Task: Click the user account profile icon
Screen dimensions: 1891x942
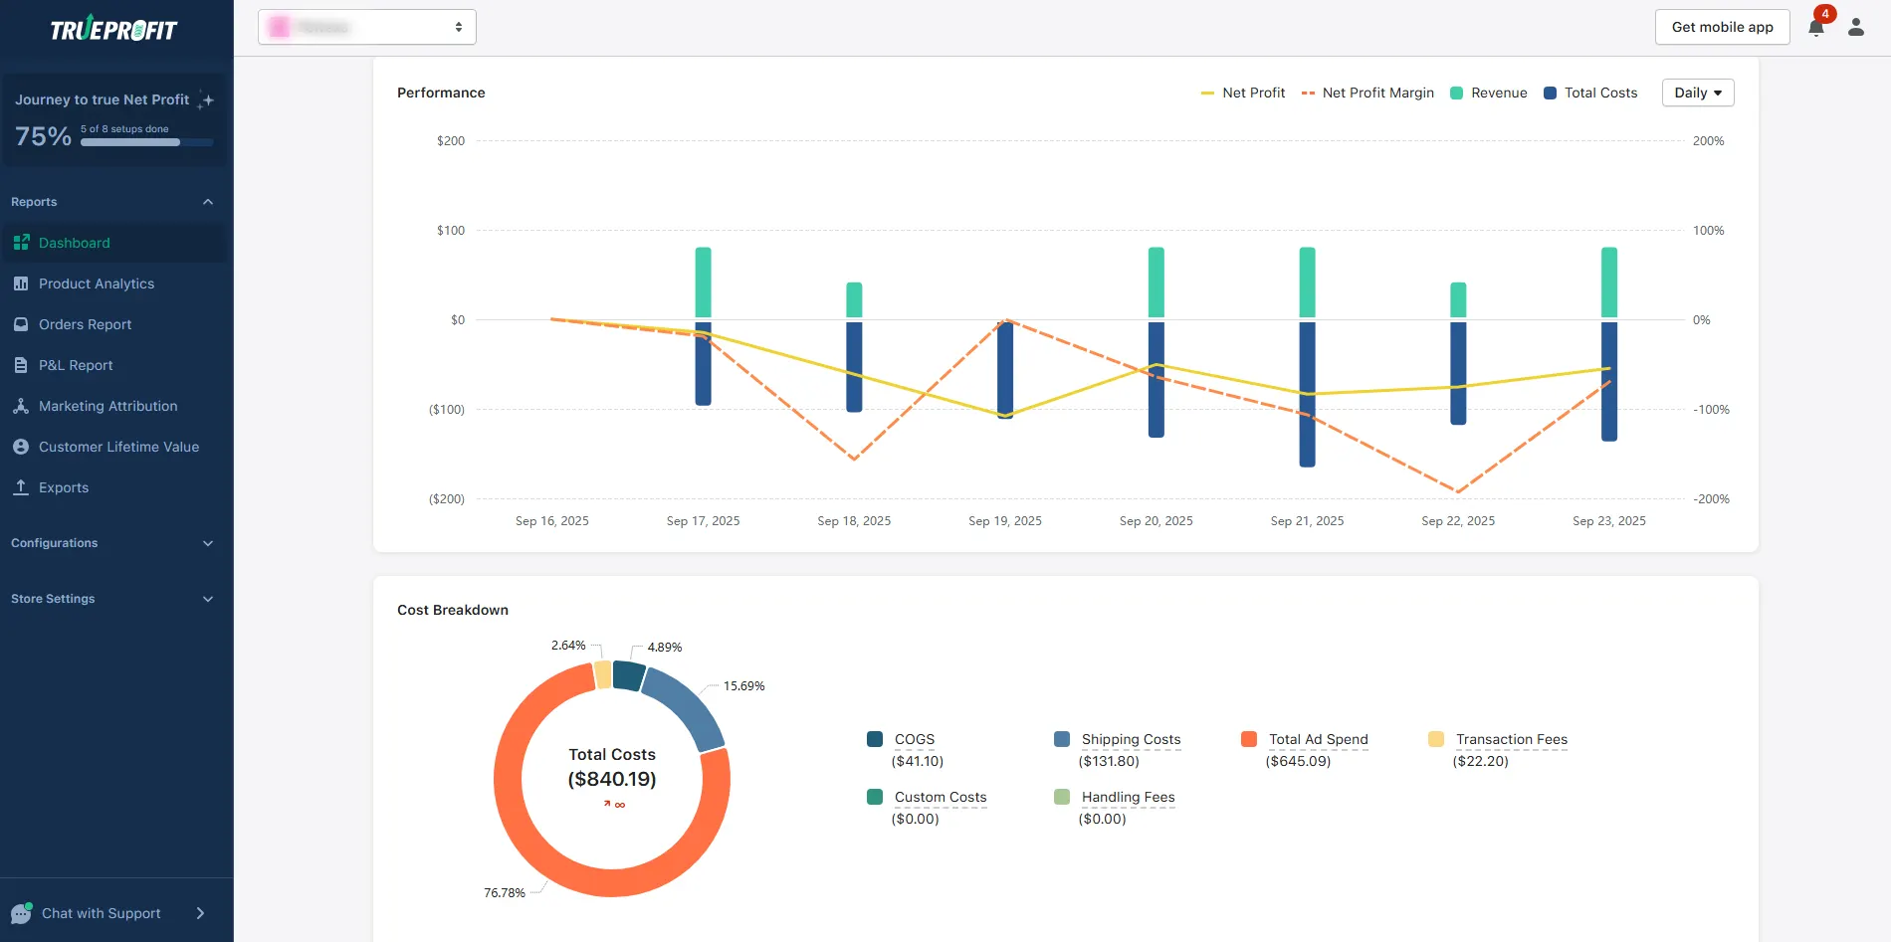Action: pos(1856,27)
